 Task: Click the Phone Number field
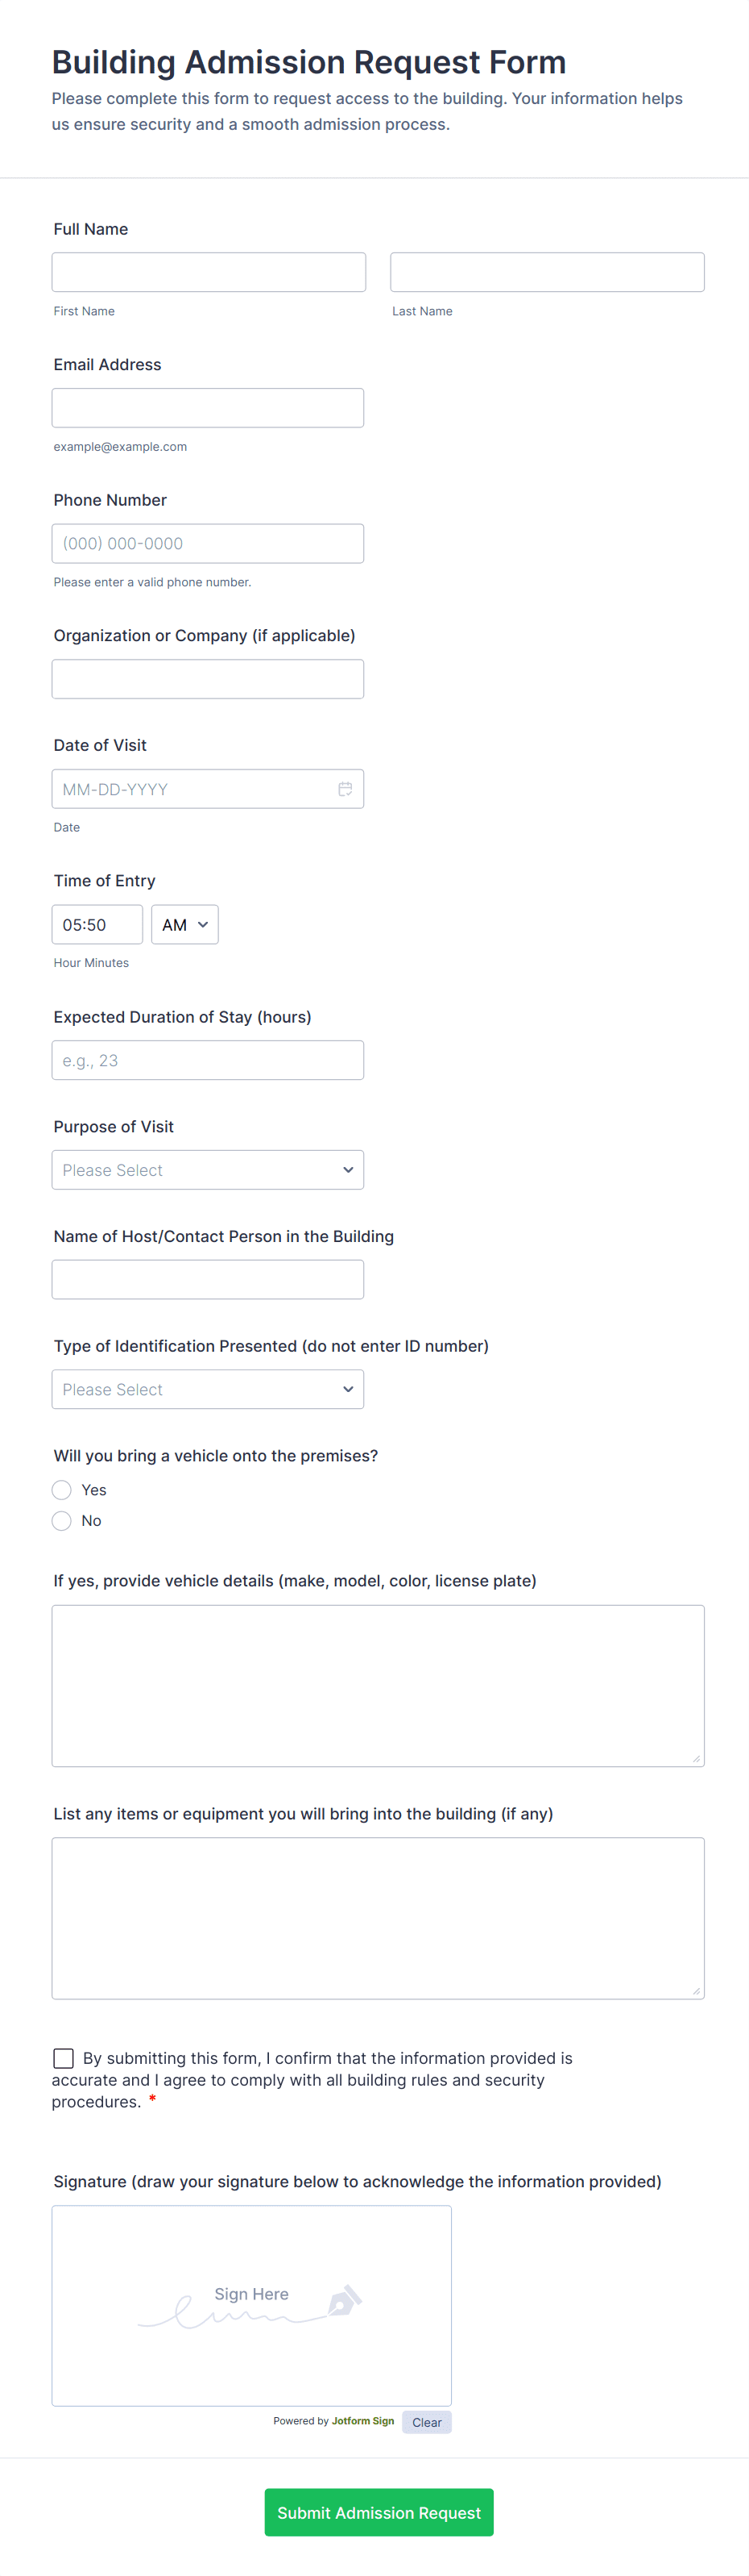coord(208,544)
